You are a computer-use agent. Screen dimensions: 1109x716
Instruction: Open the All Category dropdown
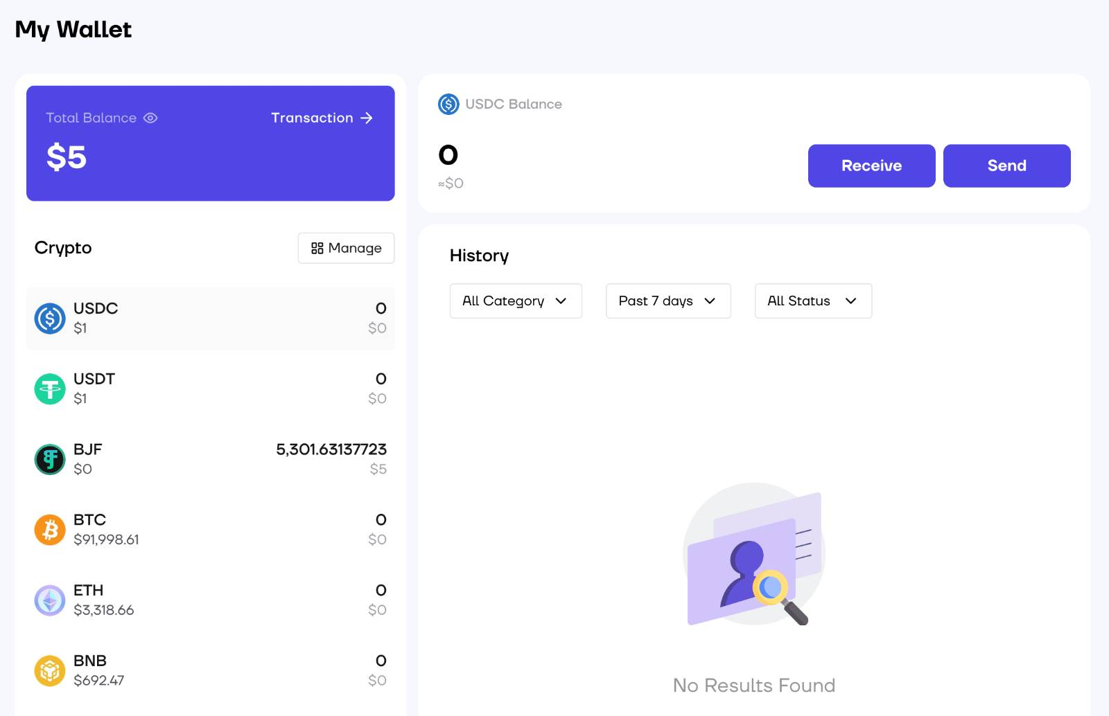coord(516,301)
